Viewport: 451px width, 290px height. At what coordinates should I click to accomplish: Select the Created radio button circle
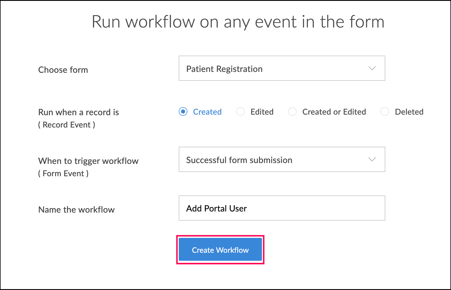(183, 111)
